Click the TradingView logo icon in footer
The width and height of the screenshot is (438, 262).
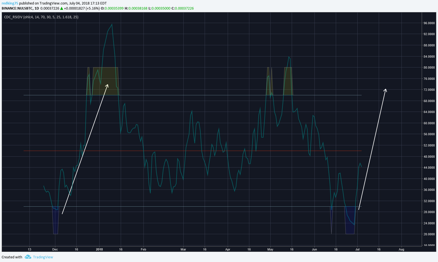point(28,257)
